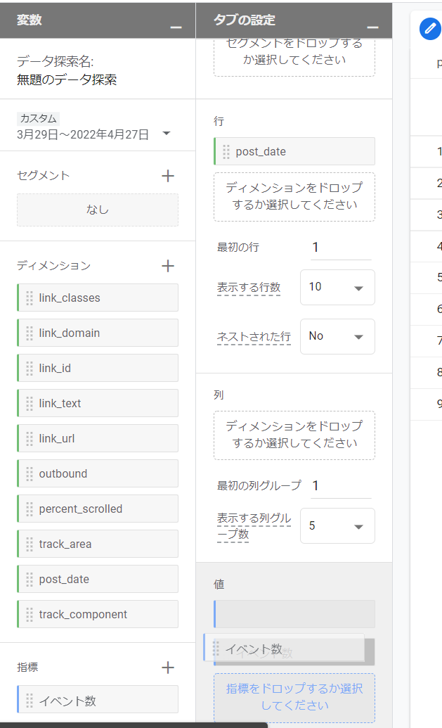Image resolution: width=442 pixels, height=728 pixels.
Task: Click the 表示する列グループ数 label
Action: pos(254,526)
